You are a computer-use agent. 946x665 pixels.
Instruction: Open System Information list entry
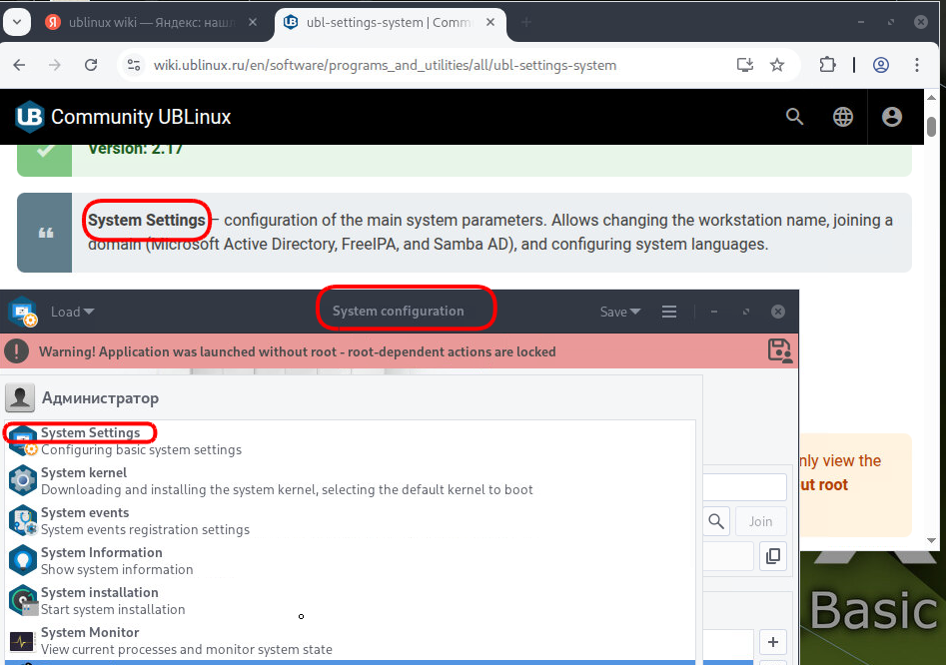350,560
